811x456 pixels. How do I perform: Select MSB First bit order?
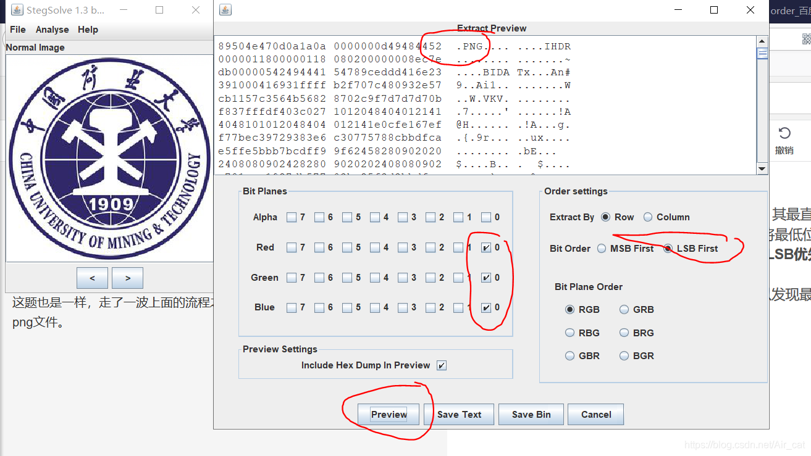602,249
